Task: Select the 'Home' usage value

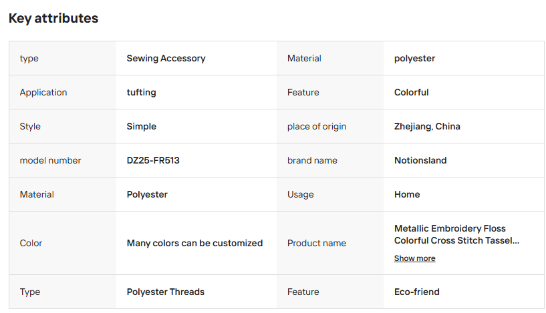Action: click(407, 194)
